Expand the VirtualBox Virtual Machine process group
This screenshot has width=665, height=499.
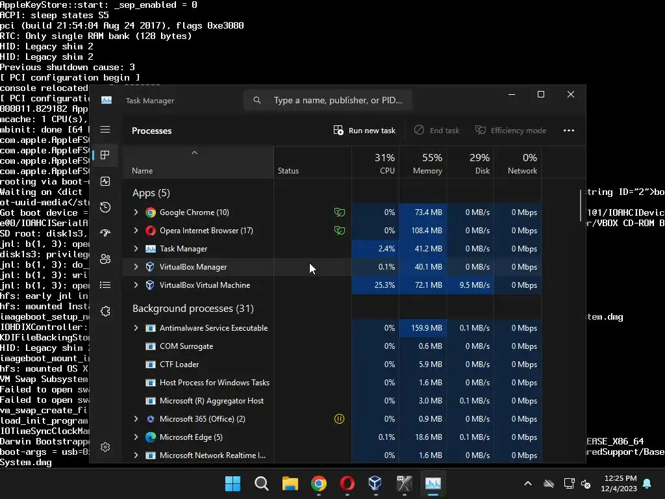click(x=136, y=285)
